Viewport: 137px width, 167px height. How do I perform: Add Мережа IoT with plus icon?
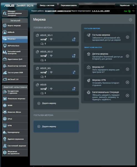(128, 69)
